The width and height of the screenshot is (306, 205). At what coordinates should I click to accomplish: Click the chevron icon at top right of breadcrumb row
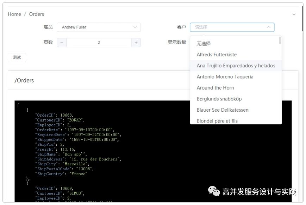[x=294, y=14]
